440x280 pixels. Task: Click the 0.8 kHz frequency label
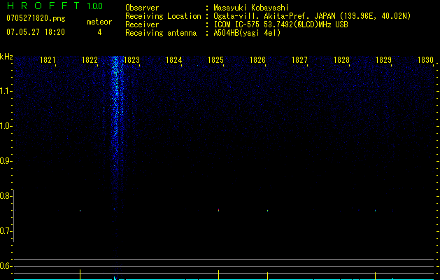(x=6, y=196)
